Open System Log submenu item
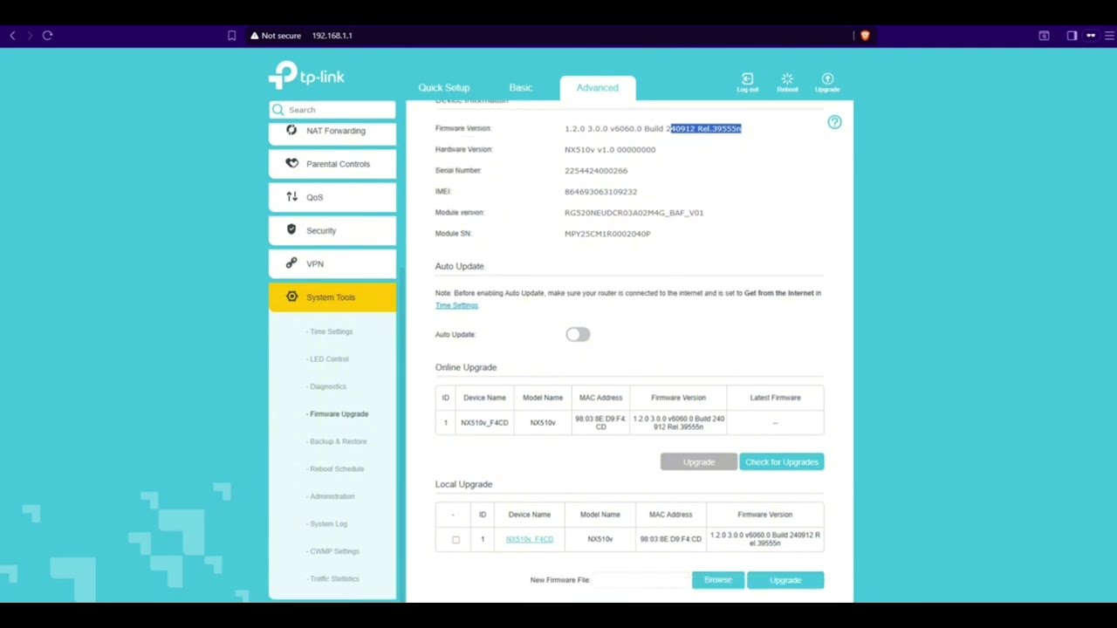Image resolution: width=1117 pixels, height=628 pixels. (x=327, y=524)
